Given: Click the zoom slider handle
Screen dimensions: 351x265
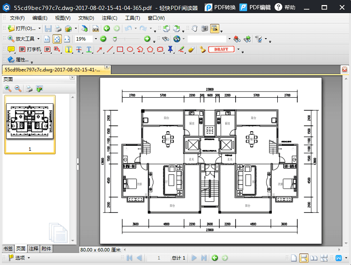Looking at the screenshot, I should 115,39.
